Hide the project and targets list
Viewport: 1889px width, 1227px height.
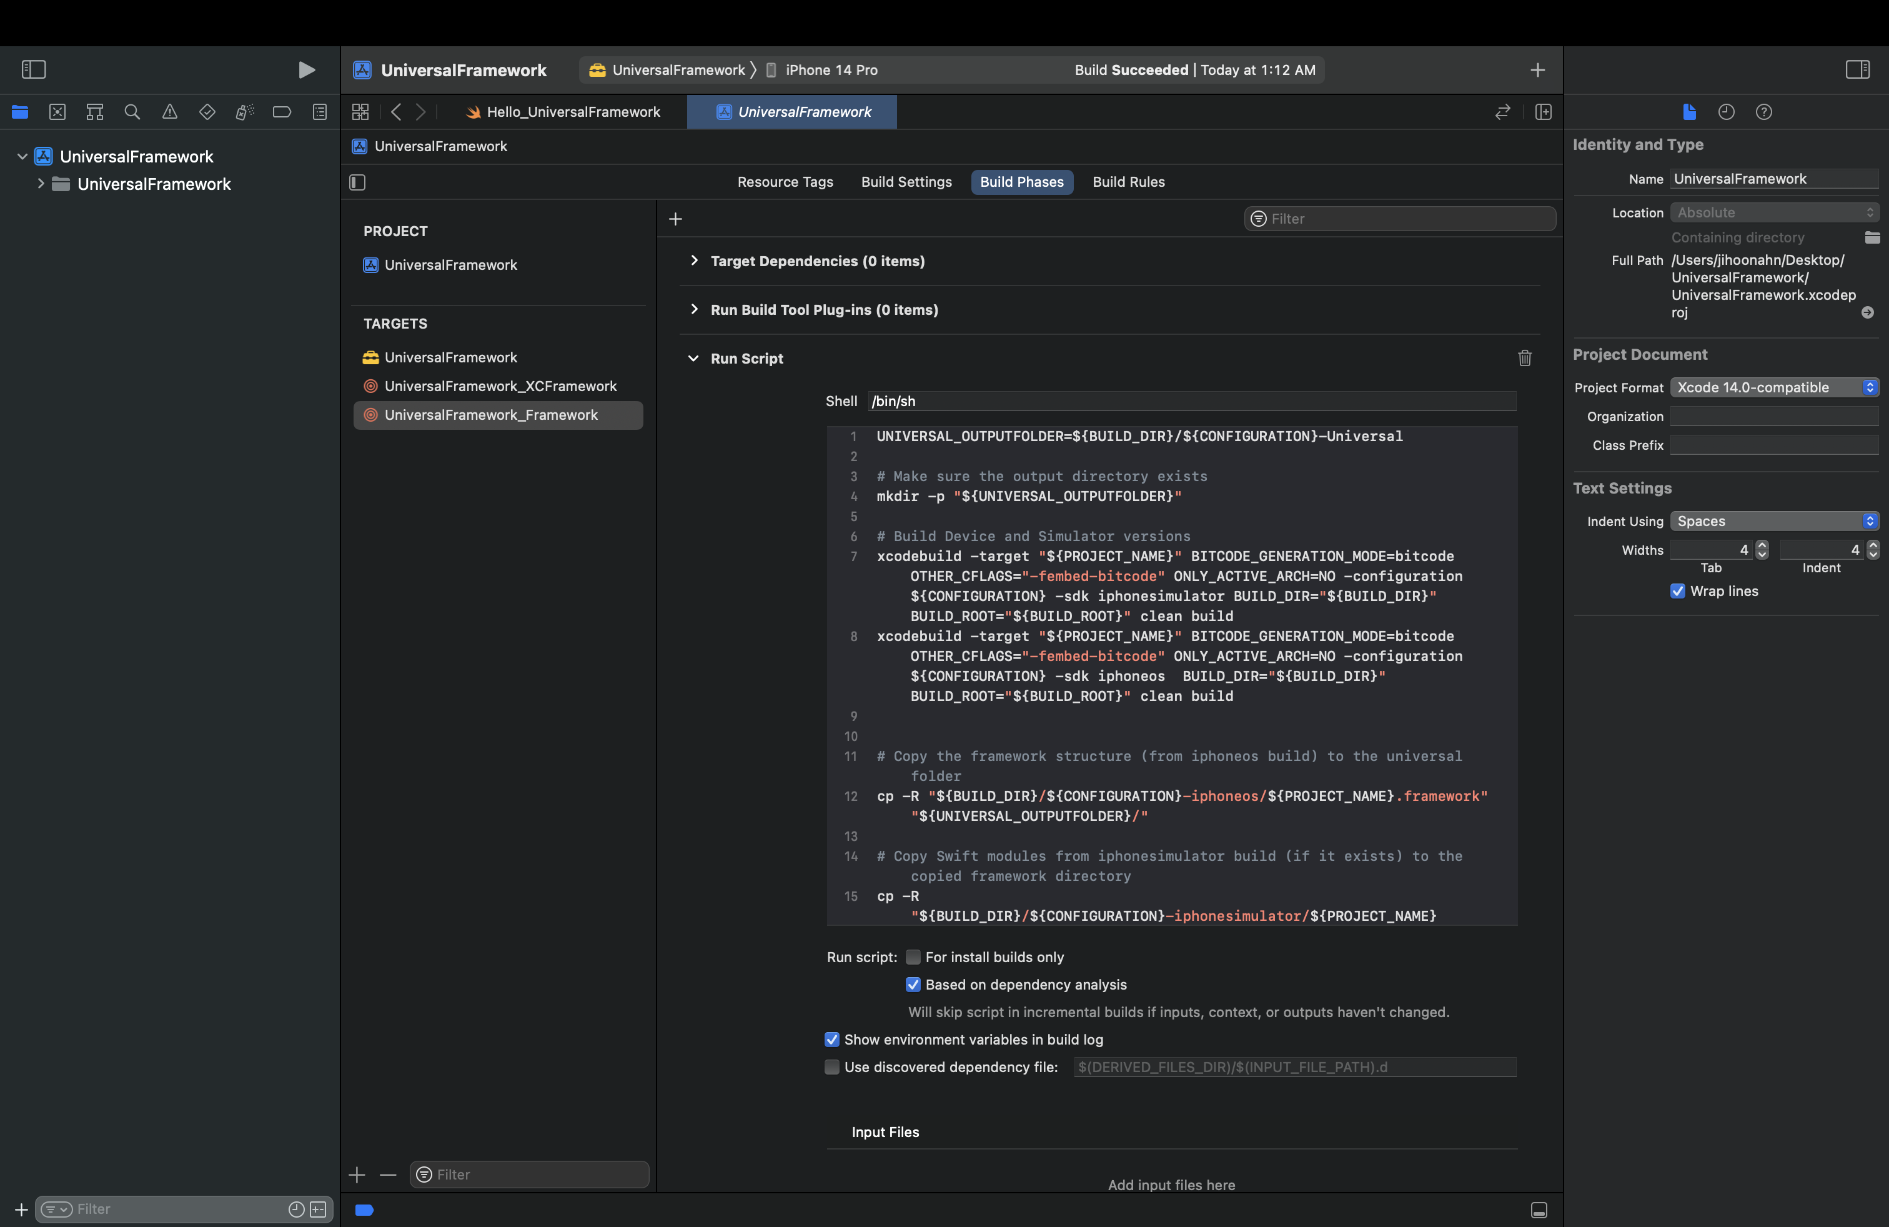click(x=357, y=182)
